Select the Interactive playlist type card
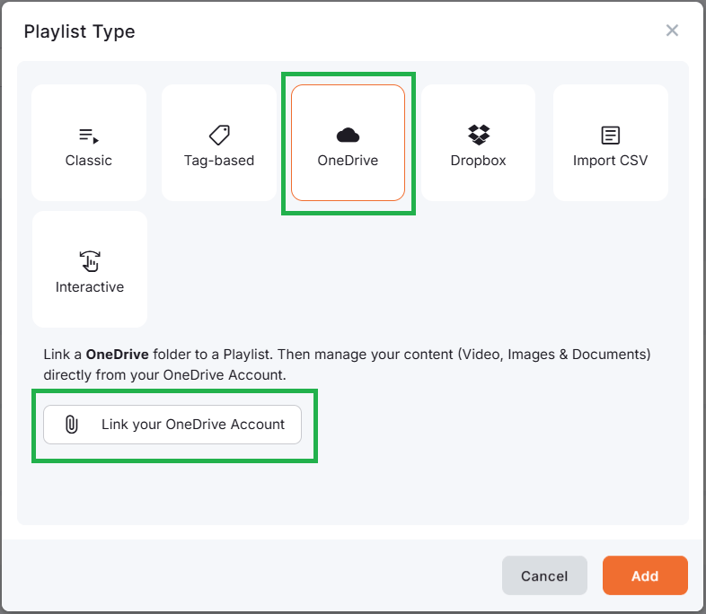This screenshot has height=614, width=706. point(90,269)
